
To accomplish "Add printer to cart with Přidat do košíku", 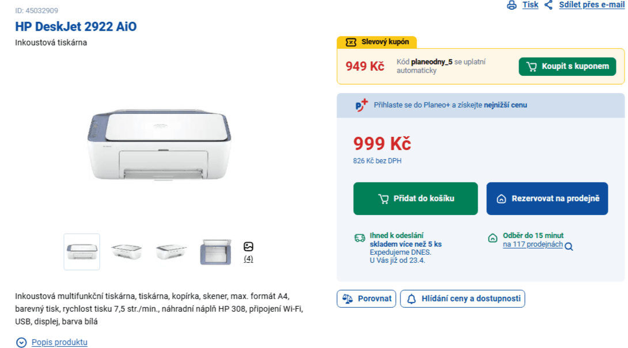I will 415,198.
